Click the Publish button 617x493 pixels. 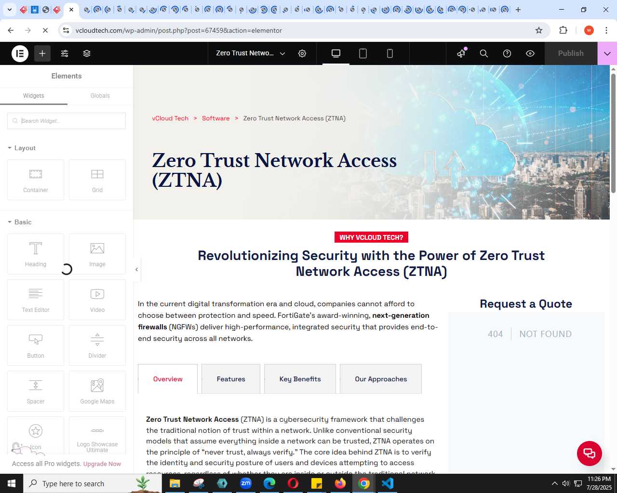[571, 53]
